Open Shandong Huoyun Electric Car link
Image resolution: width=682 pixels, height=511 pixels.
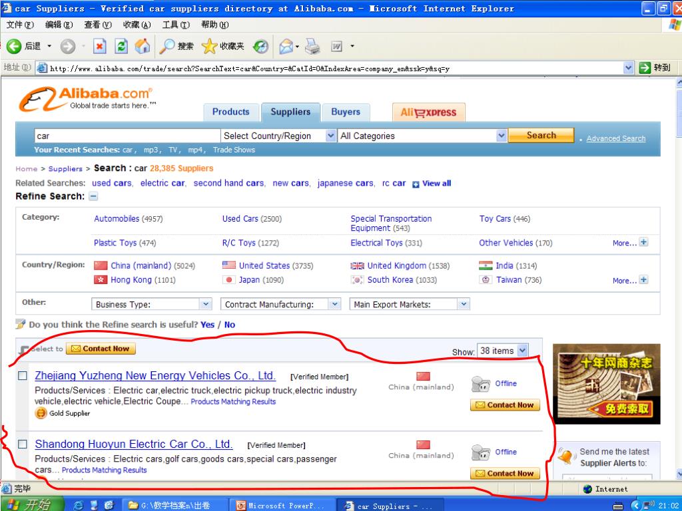coord(133,444)
